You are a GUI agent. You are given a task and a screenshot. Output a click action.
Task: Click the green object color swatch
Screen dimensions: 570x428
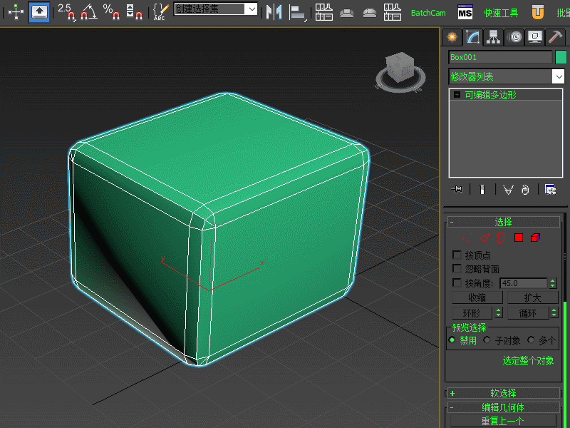pyautogui.click(x=561, y=57)
